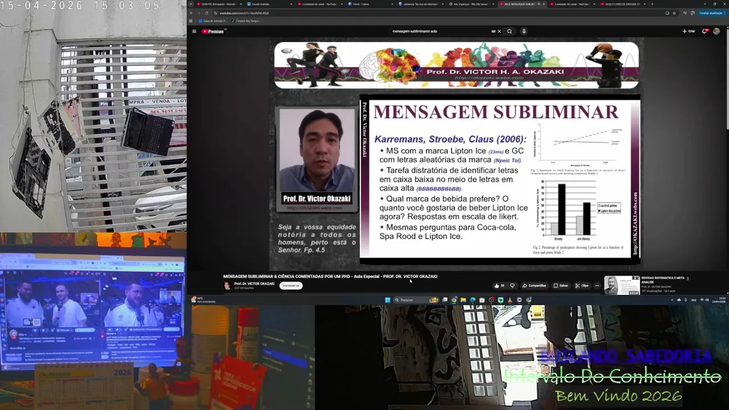Open the on-screen keyboard icon in search box
Screen dimensions: 729x410
(493, 31)
